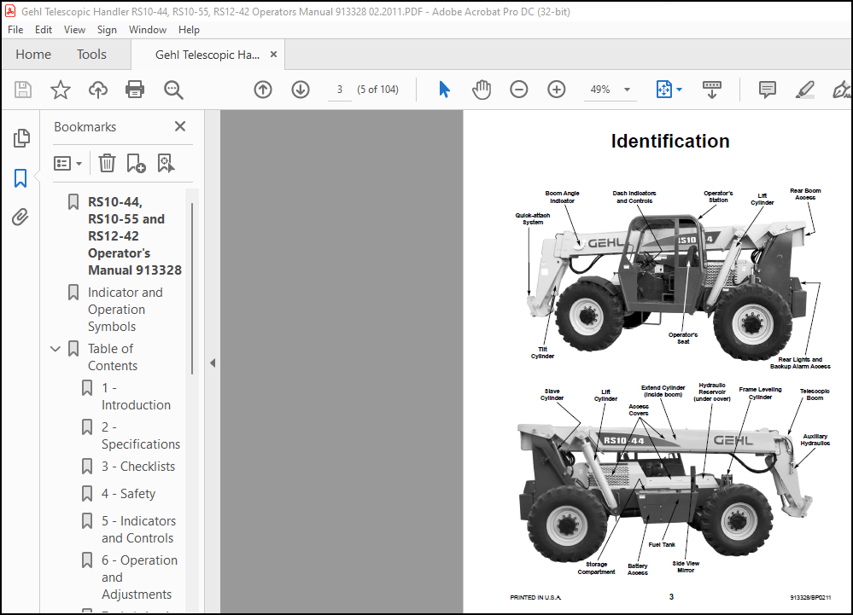The width and height of the screenshot is (853, 615).
Task: Switch to the Home tab
Action: [33, 55]
